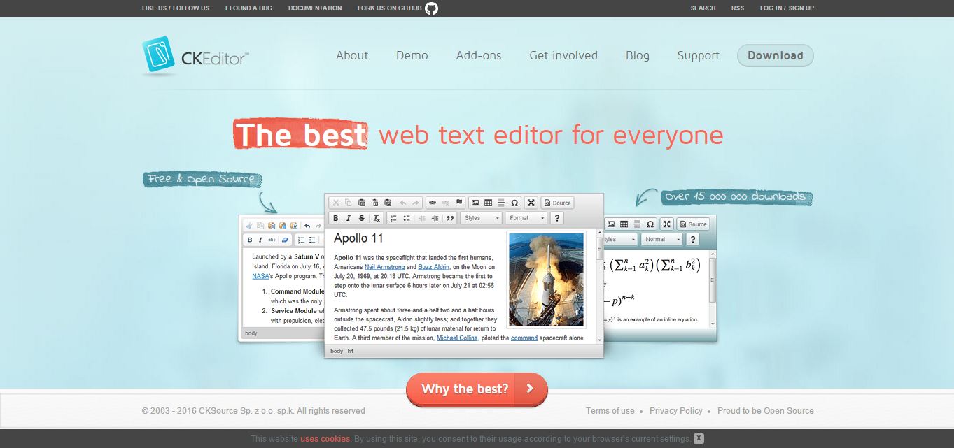Viewport: 954px width, 448px height.
Task: Open Normal format dropdown in right editor
Action: tap(661, 239)
